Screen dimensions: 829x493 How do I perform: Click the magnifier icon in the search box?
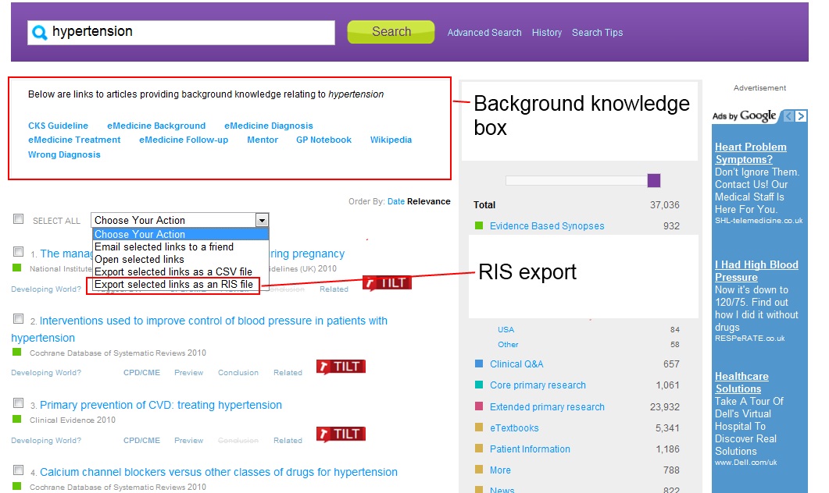[x=39, y=33]
